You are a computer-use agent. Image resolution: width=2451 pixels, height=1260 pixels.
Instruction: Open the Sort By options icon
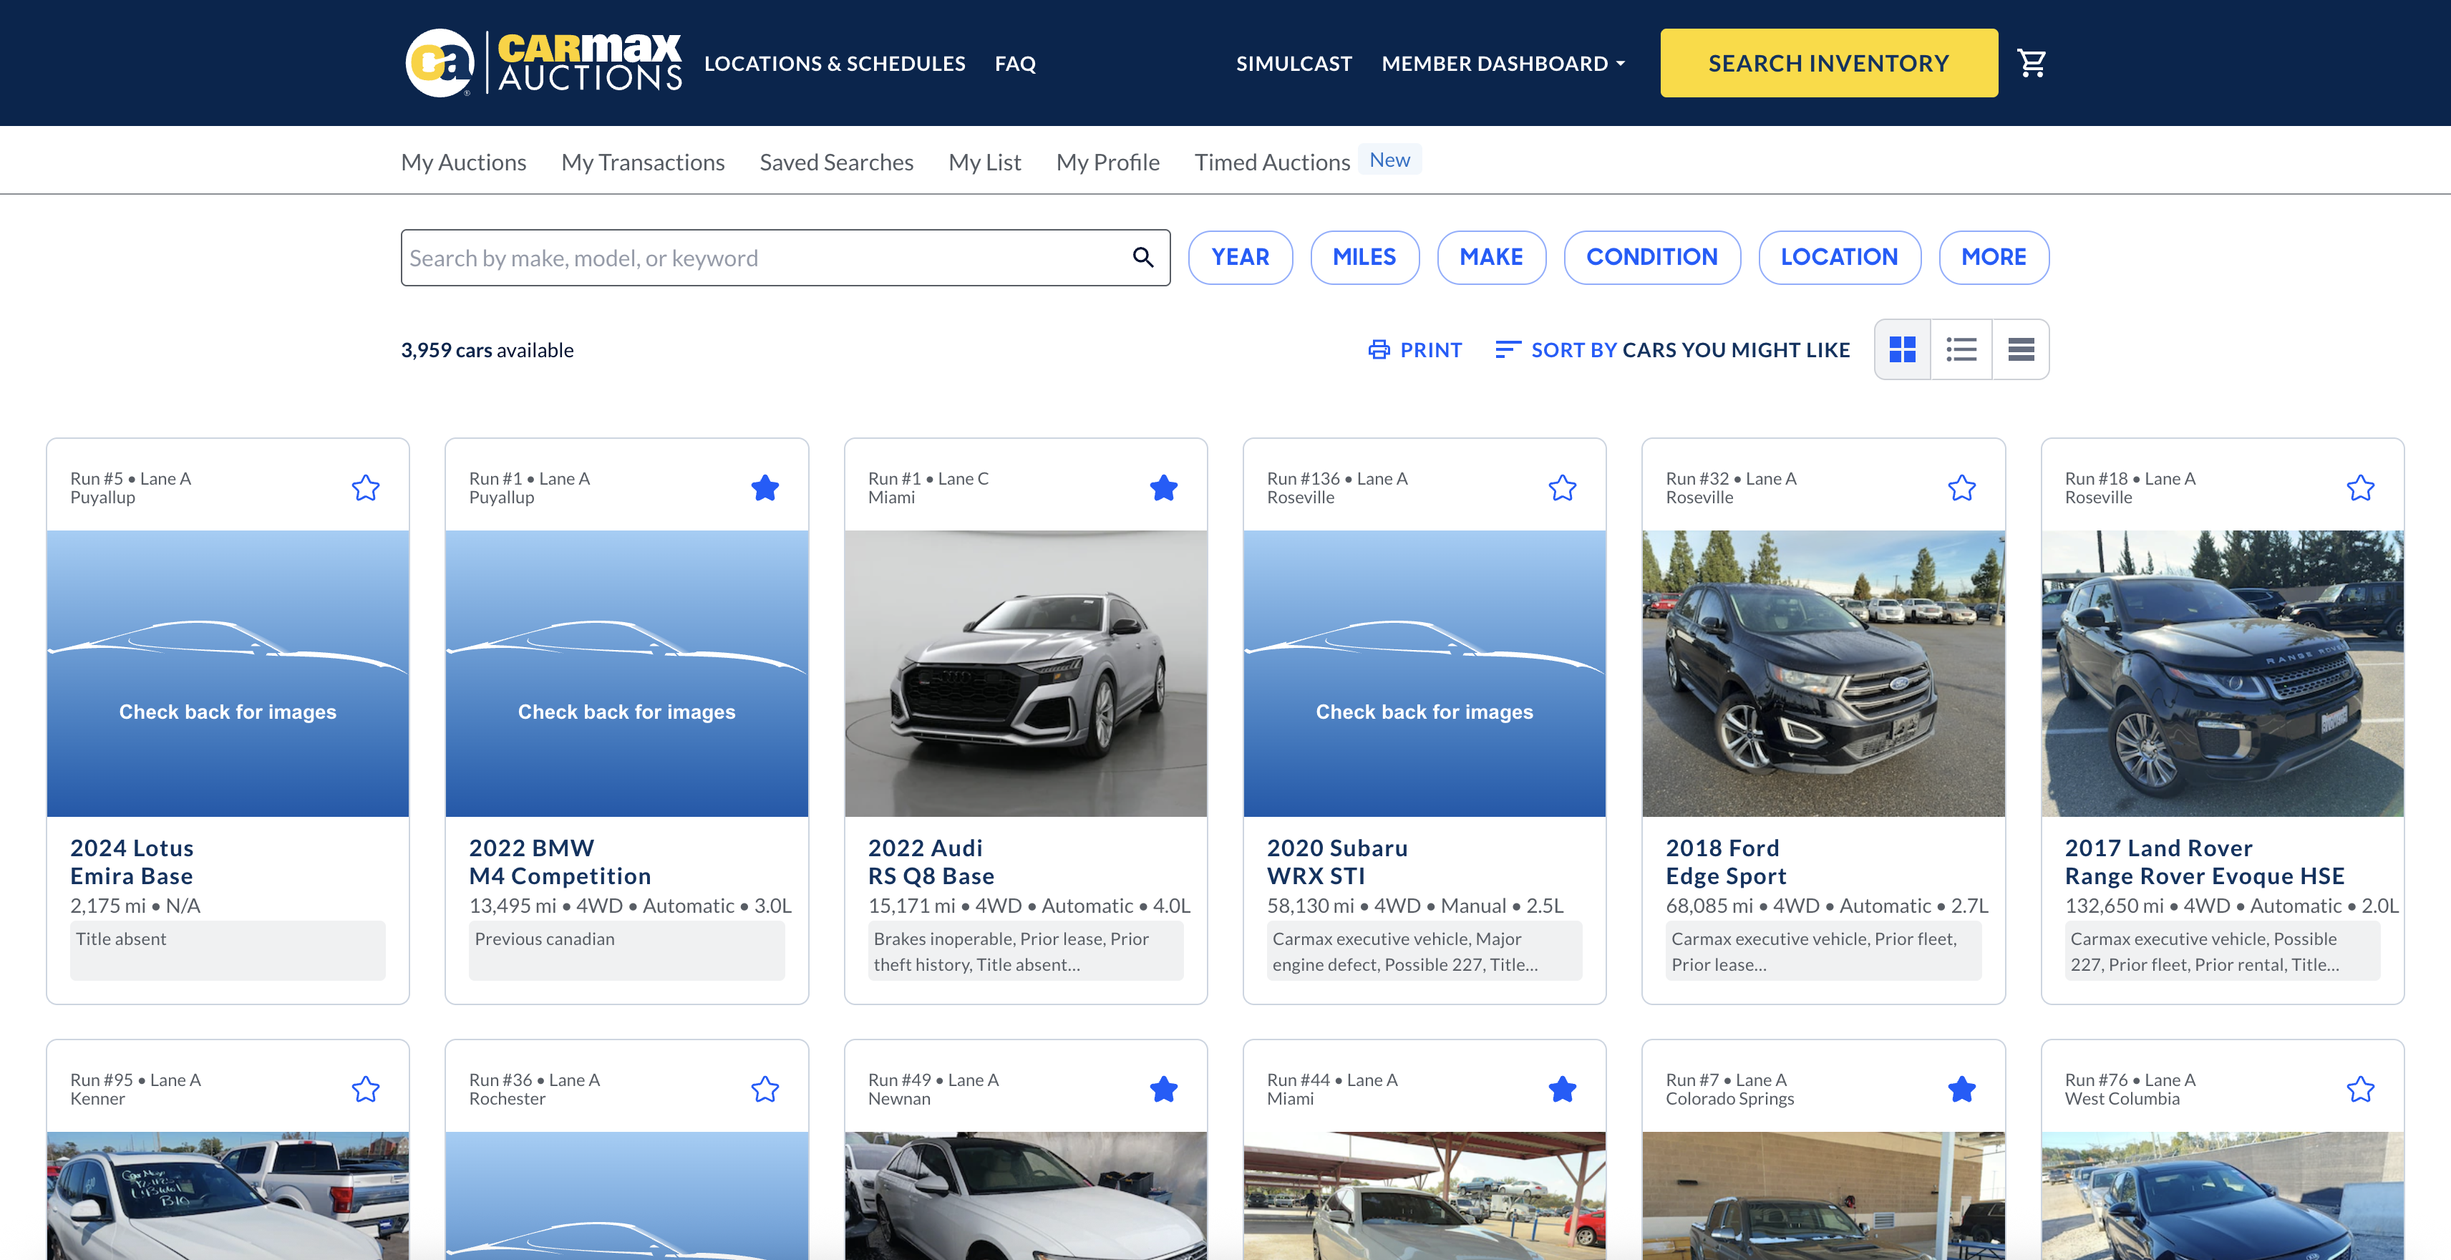pos(1507,349)
